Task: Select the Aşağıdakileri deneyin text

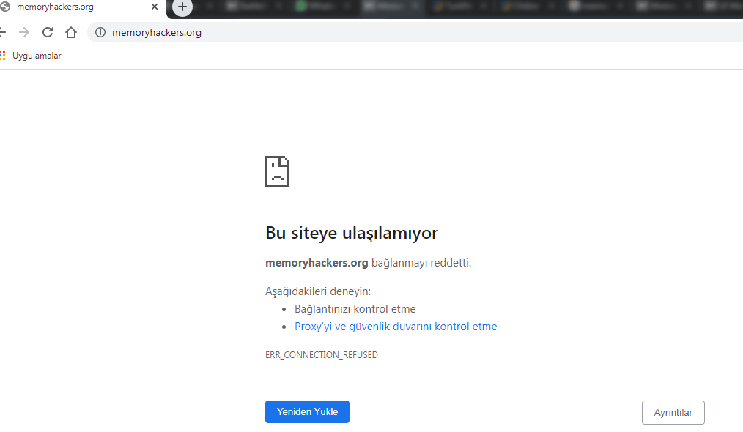Action: [318, 291]
